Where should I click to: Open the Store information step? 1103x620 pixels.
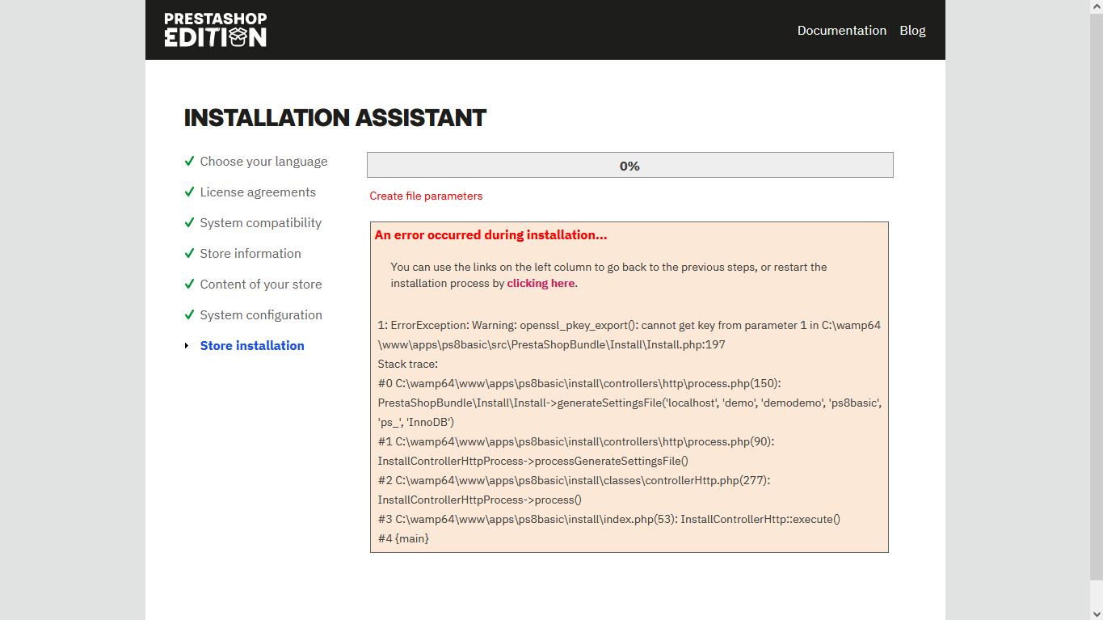click(x=250, y=254)
